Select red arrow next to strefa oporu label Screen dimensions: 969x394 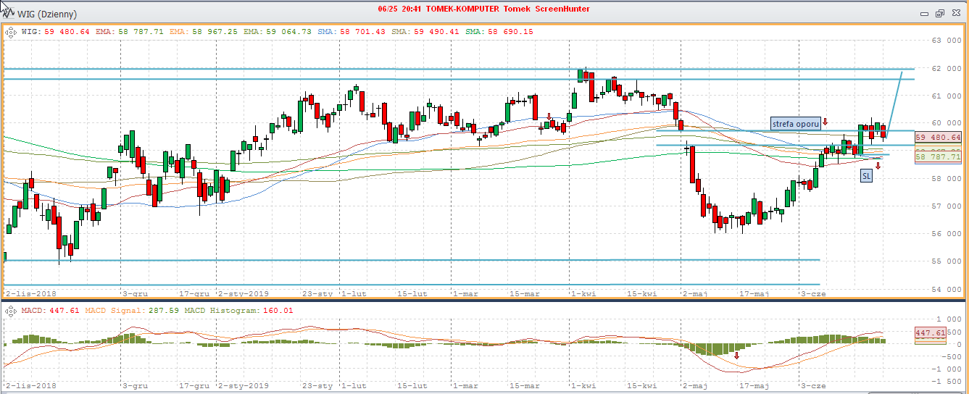point(825,122)
